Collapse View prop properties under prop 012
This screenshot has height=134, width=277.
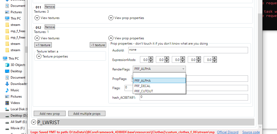[111, 38]
